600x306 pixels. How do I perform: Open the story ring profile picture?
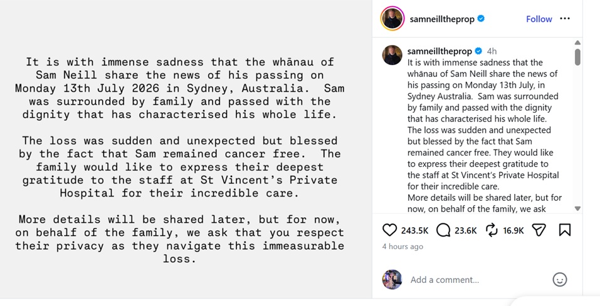point(392,18)
